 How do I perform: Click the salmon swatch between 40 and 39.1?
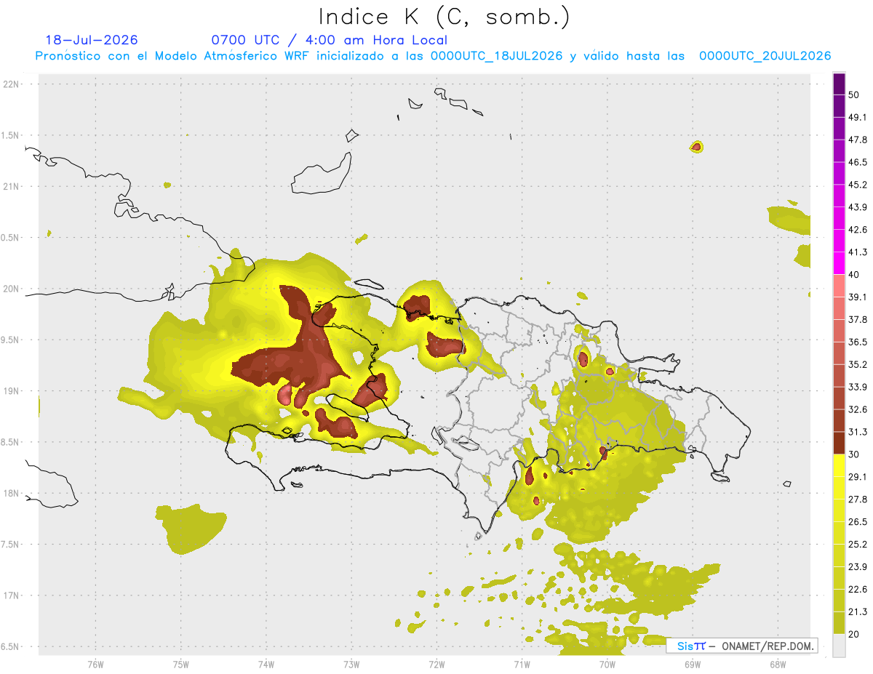(x=839, y=285)
